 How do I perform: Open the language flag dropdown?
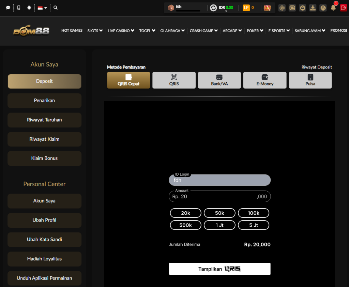[x=42, y=7]
